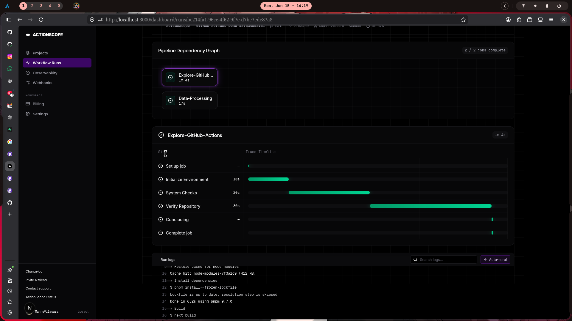Open the browser extensions icon

click(519, 20)
